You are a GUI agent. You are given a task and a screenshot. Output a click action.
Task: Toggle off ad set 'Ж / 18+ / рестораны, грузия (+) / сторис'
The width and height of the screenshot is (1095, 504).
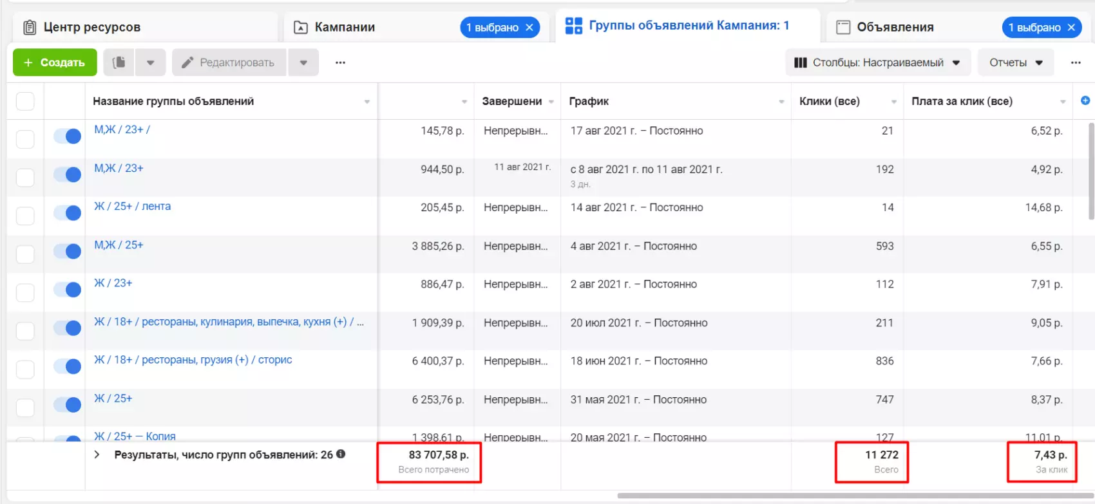coord(67,366)
